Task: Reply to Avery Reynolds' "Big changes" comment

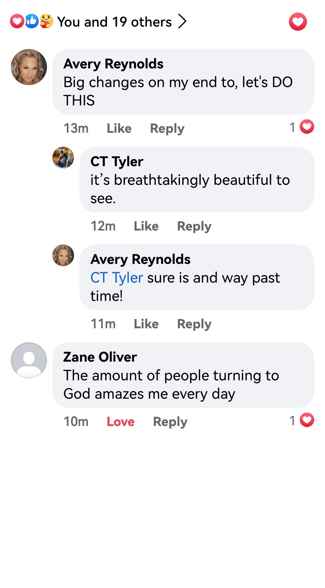Action: click(x=167, y=128)
